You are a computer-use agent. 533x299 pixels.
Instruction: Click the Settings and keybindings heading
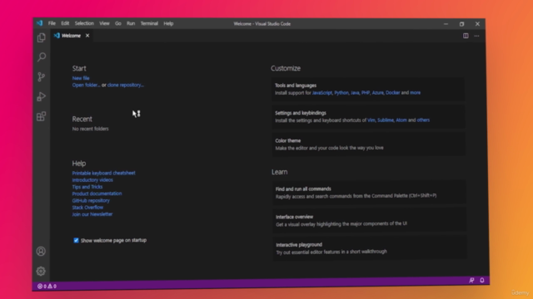click(x=301, y=113)
